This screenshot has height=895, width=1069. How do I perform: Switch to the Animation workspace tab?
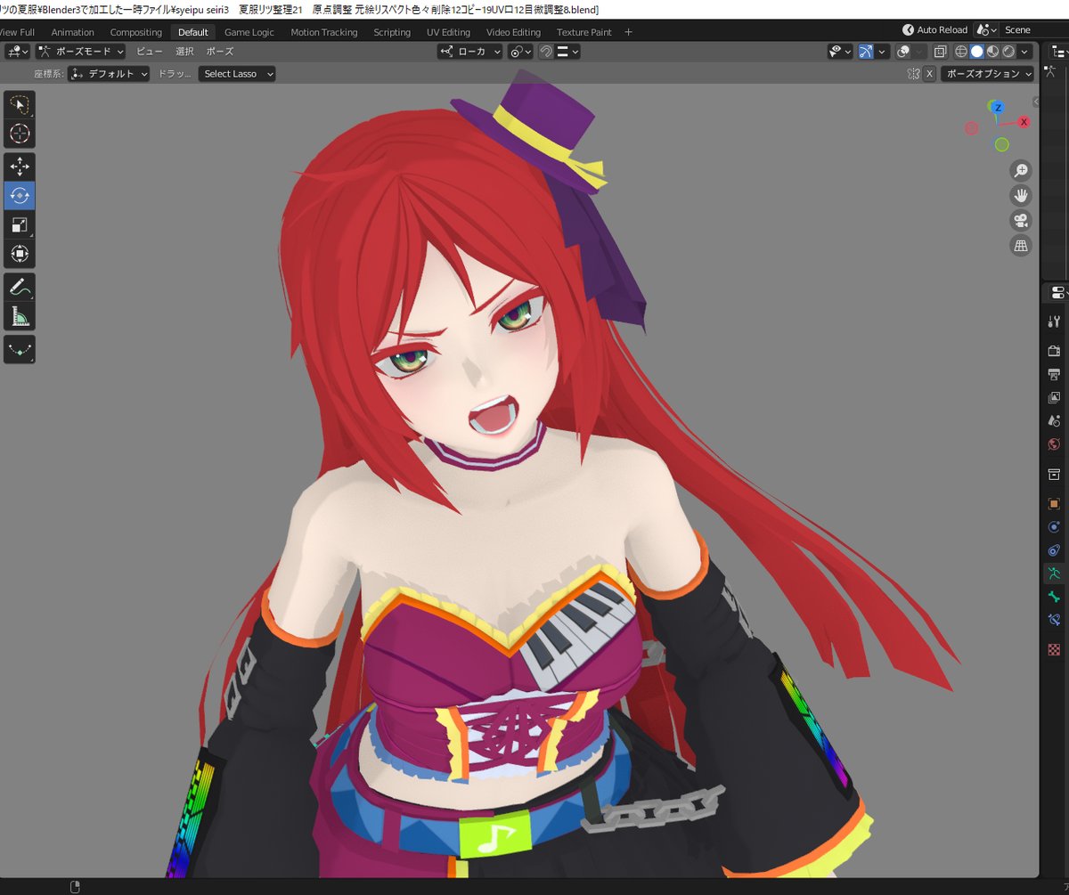pyautogui.click(x=73, y=32)
